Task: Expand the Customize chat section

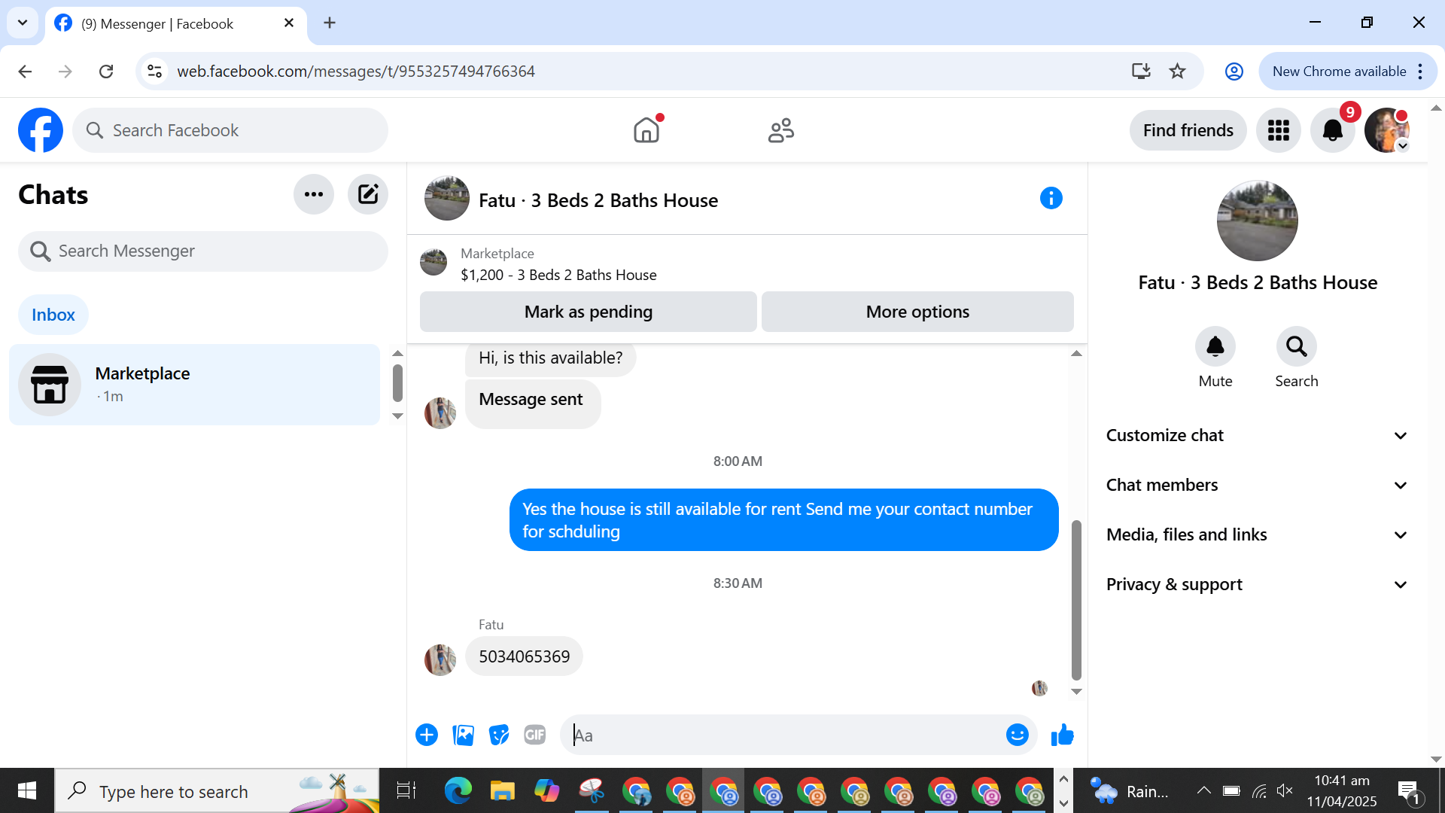Action: coord(1255,435)
